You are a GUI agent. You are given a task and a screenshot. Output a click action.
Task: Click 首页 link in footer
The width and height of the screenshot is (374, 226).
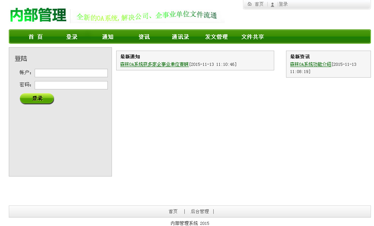173,212
